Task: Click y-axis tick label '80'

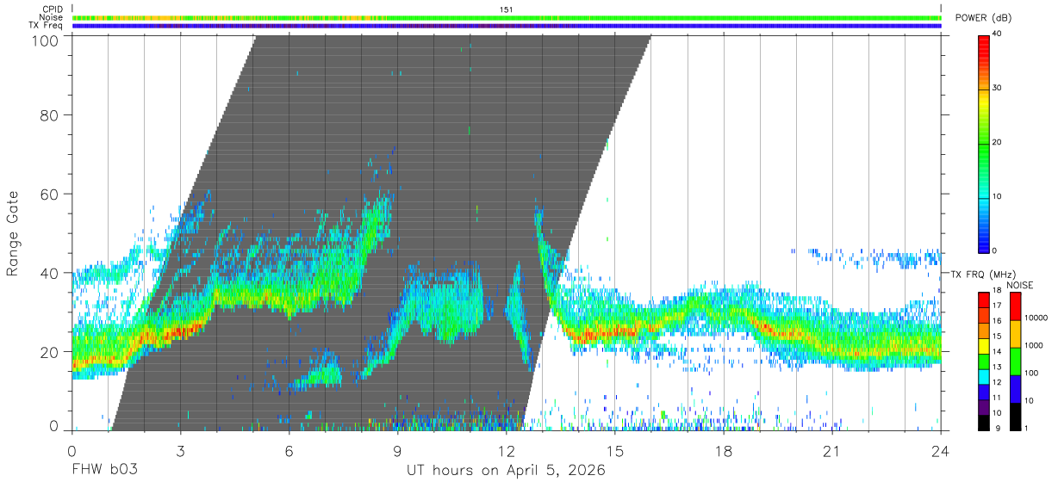Action: click(x=50, y=114)
